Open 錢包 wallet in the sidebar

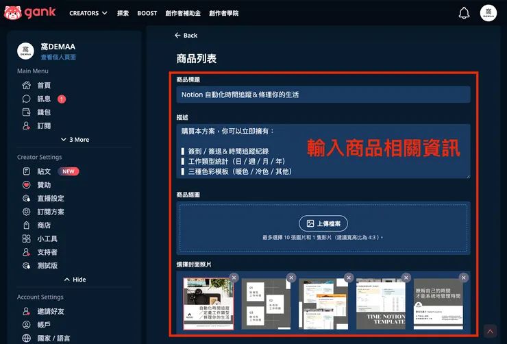tap(44, 112)
